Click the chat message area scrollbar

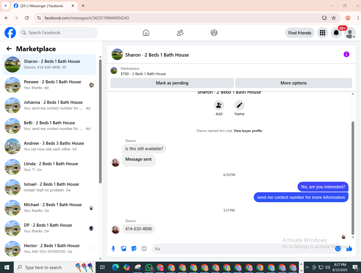[x=353, y=178]
